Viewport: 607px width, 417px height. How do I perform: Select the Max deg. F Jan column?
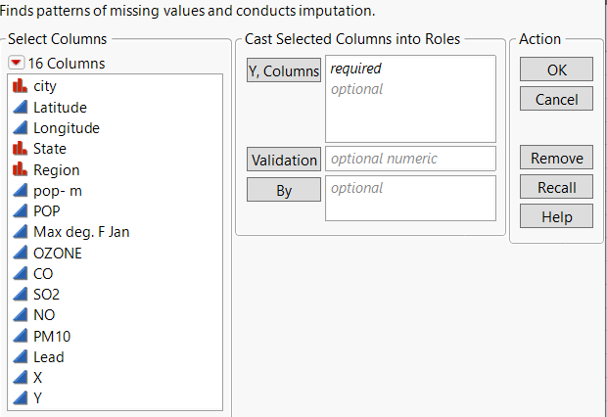click(x=80, y=232)
